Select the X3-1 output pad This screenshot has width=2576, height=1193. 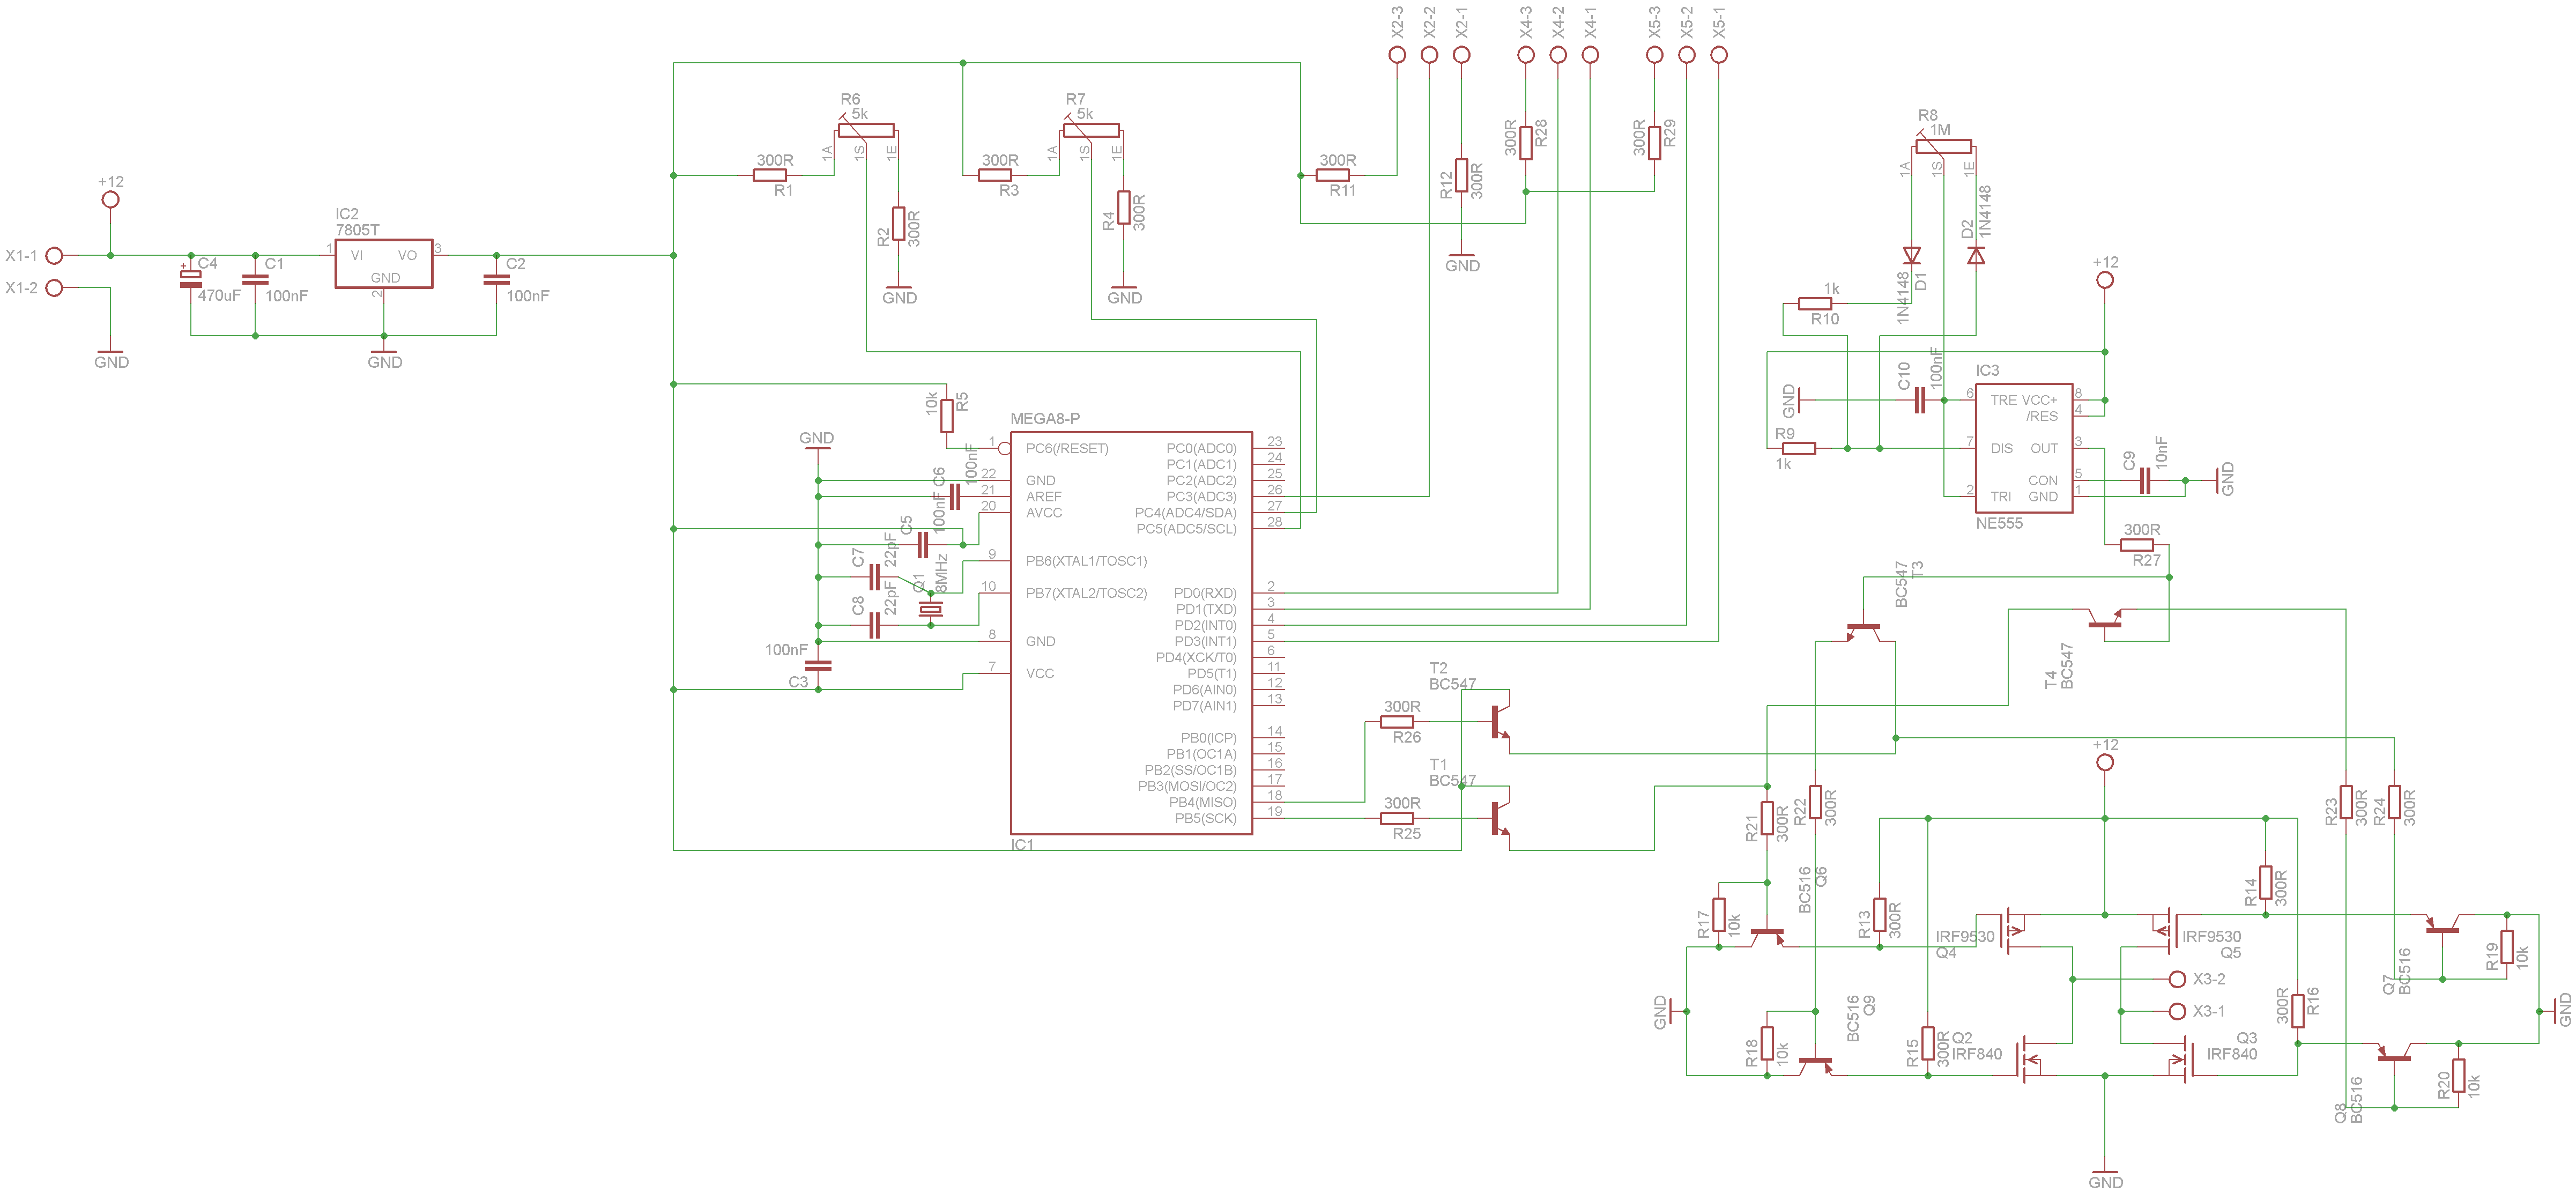tap(2177, 1011)
